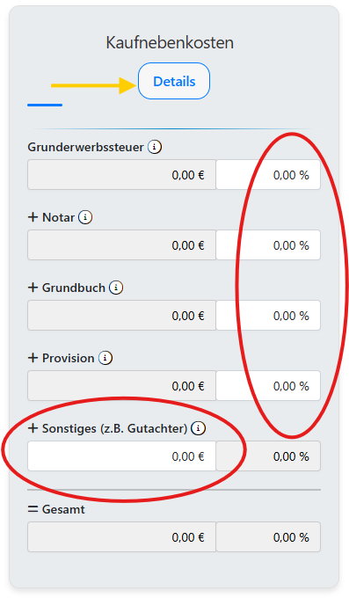Click the plus sign before Notar

point(33,217)
